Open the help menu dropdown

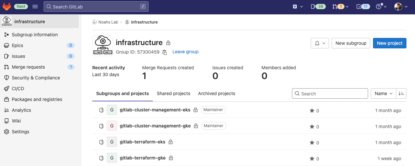pyautogui.click(x=381, y=7)
